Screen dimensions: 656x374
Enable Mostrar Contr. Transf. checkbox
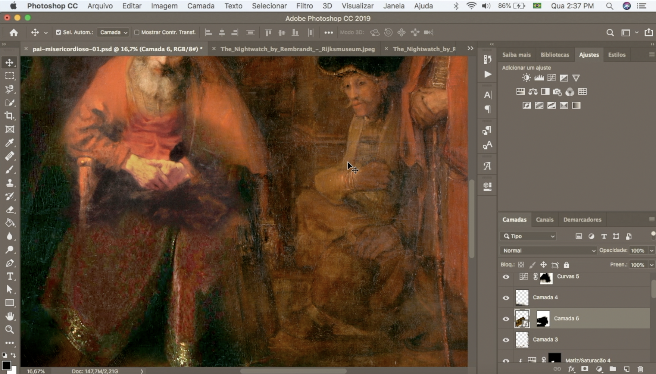click(x=137, y=32)
